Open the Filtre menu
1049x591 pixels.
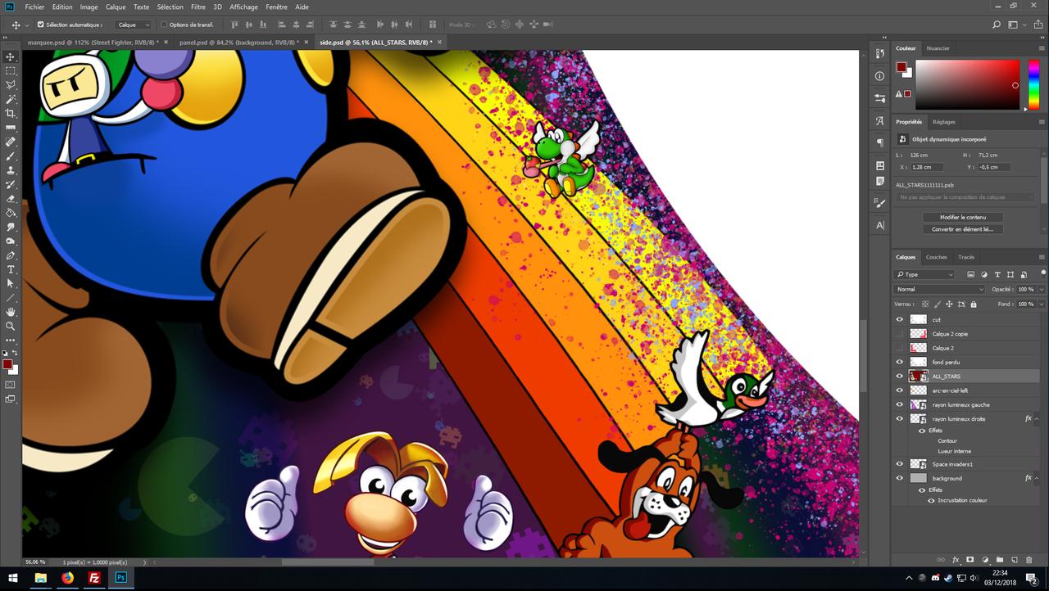tap(198, 7)
